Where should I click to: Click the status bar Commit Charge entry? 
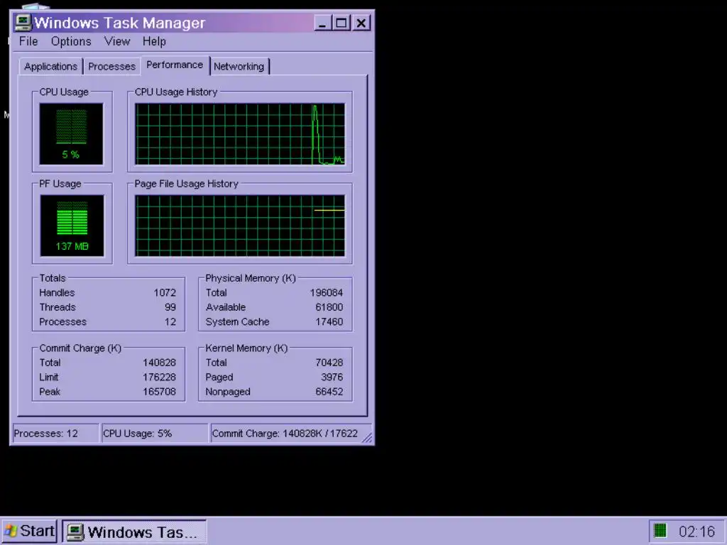290,434
